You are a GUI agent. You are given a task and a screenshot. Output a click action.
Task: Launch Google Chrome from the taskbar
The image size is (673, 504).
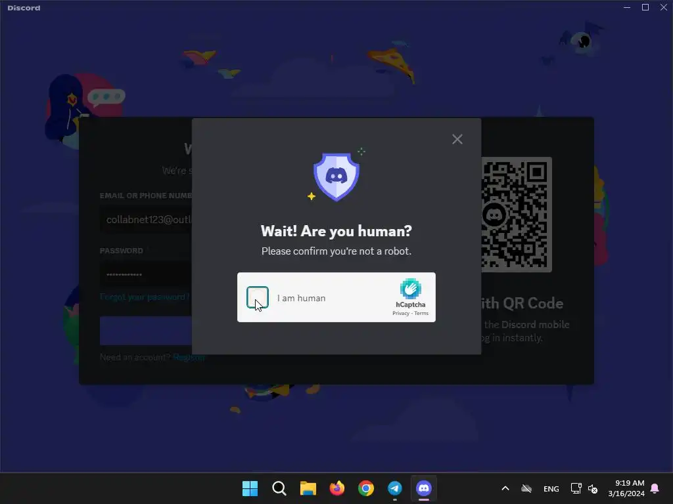(x=365, y=488)
